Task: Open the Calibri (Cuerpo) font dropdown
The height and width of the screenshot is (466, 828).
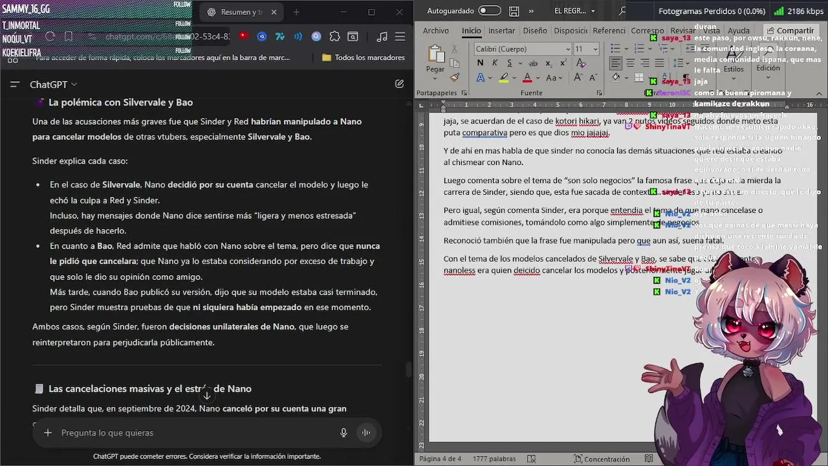Action: click(x=568, y=49)
